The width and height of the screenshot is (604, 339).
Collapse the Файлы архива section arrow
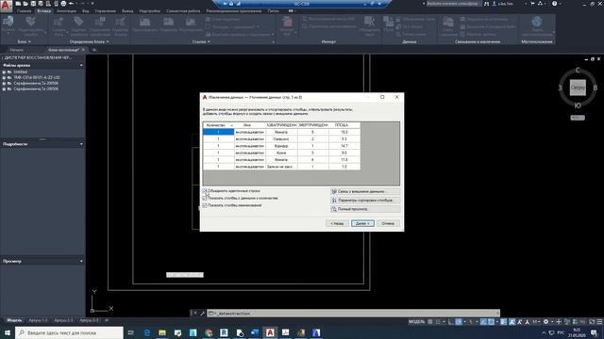tap(81, 65)
